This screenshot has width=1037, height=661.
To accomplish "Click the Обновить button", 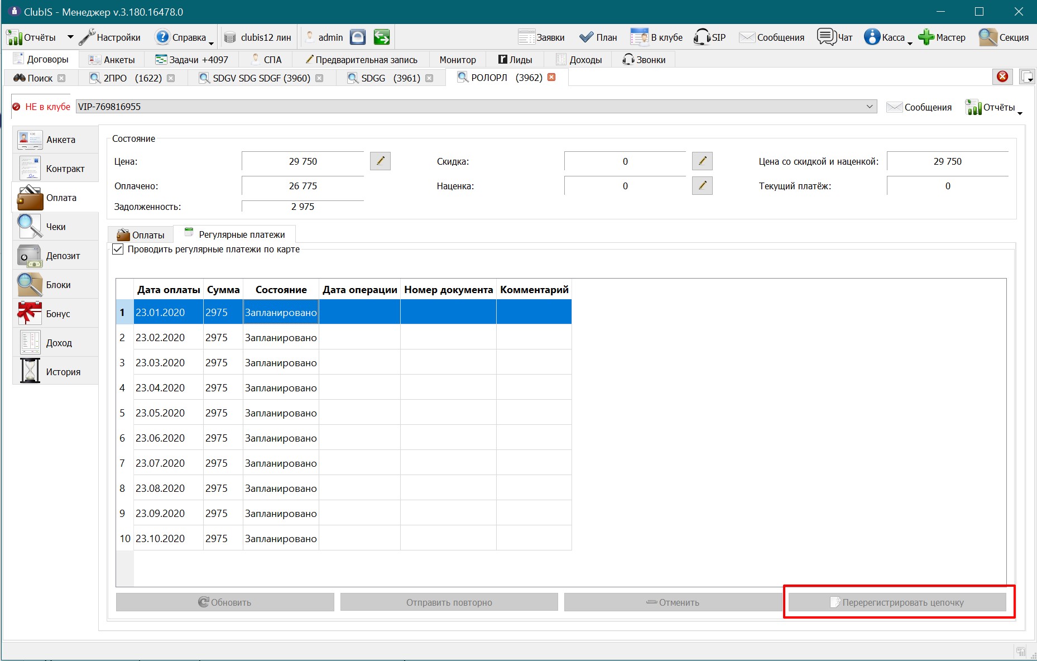I will coord(225,602).
